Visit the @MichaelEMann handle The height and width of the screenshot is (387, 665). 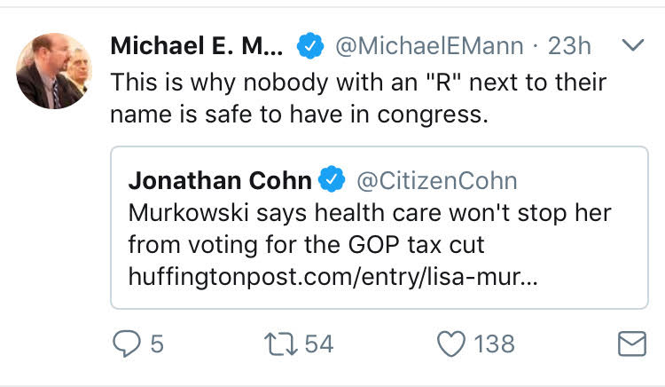tap(429, 45)
